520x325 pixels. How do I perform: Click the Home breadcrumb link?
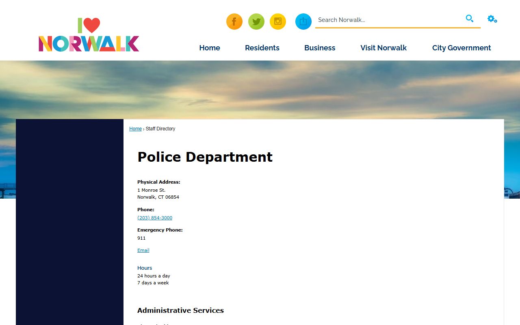pyautogui.click(x=135, y=129)
